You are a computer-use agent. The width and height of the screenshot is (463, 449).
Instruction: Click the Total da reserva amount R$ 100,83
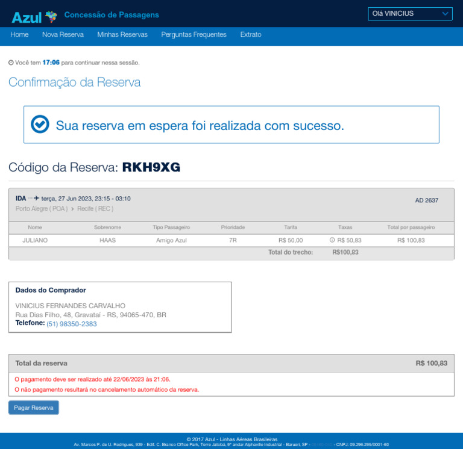pyautogui.click(x=432, y=363)
